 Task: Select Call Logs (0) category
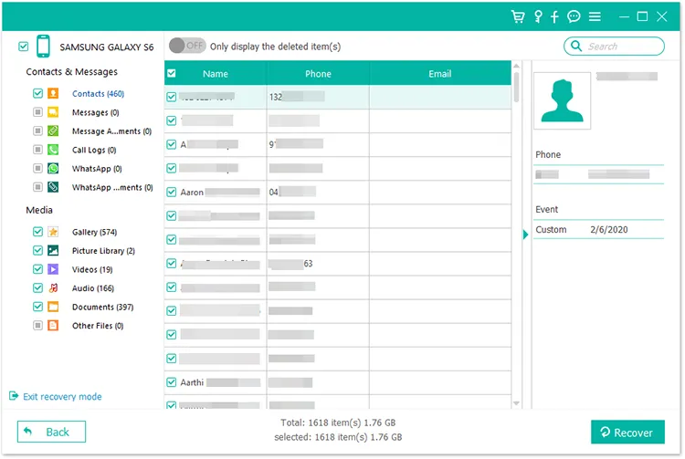tap(94, 150)
